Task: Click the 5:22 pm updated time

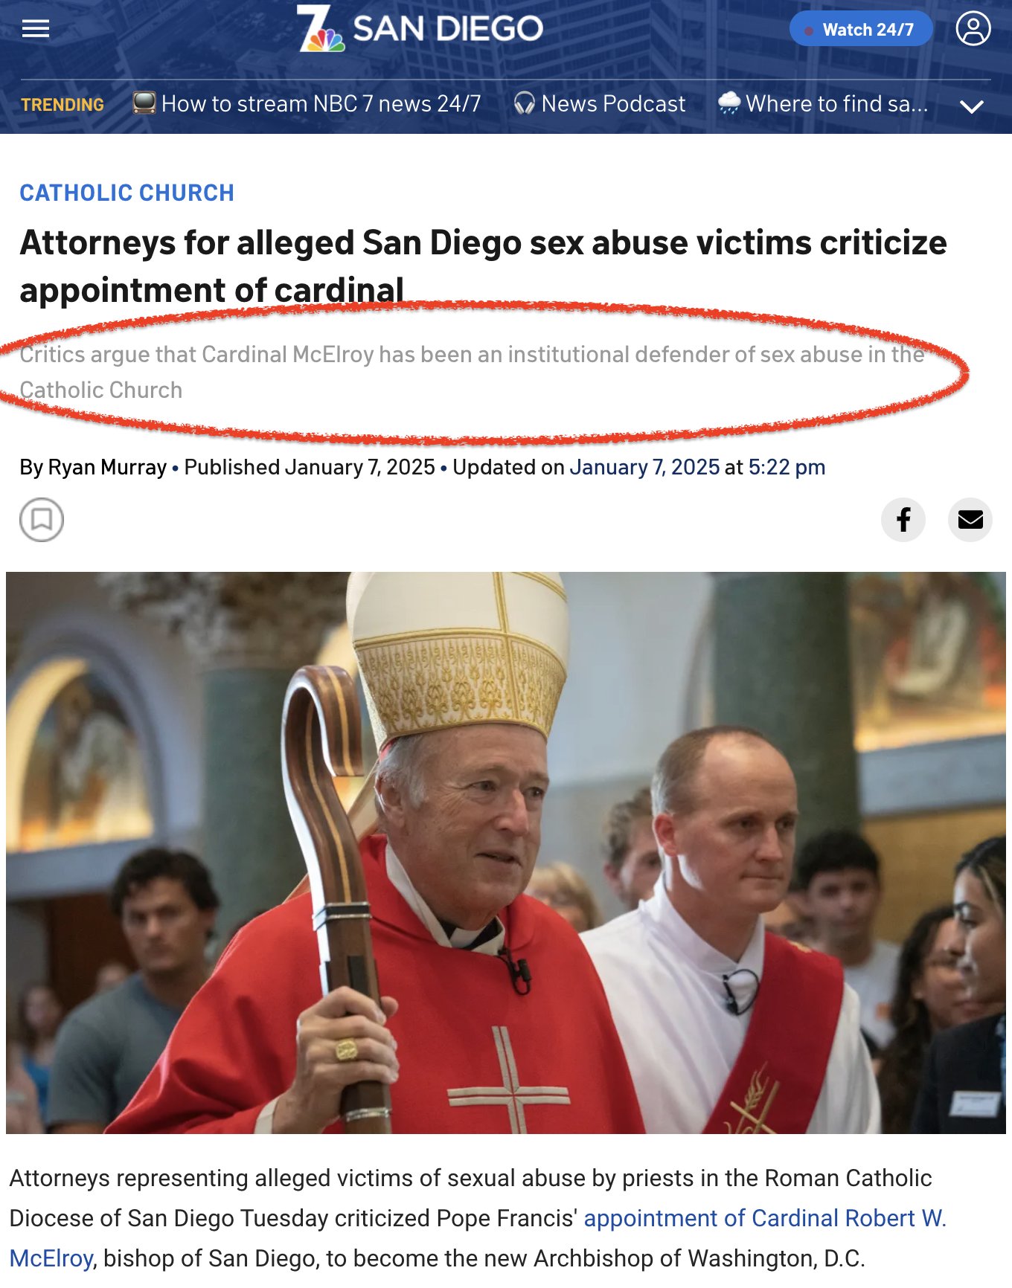Action: click(x=787, y=467)
